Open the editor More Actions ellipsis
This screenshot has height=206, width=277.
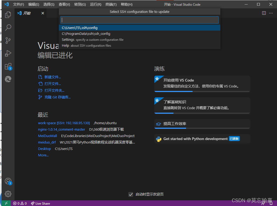[x=271, y=13]
